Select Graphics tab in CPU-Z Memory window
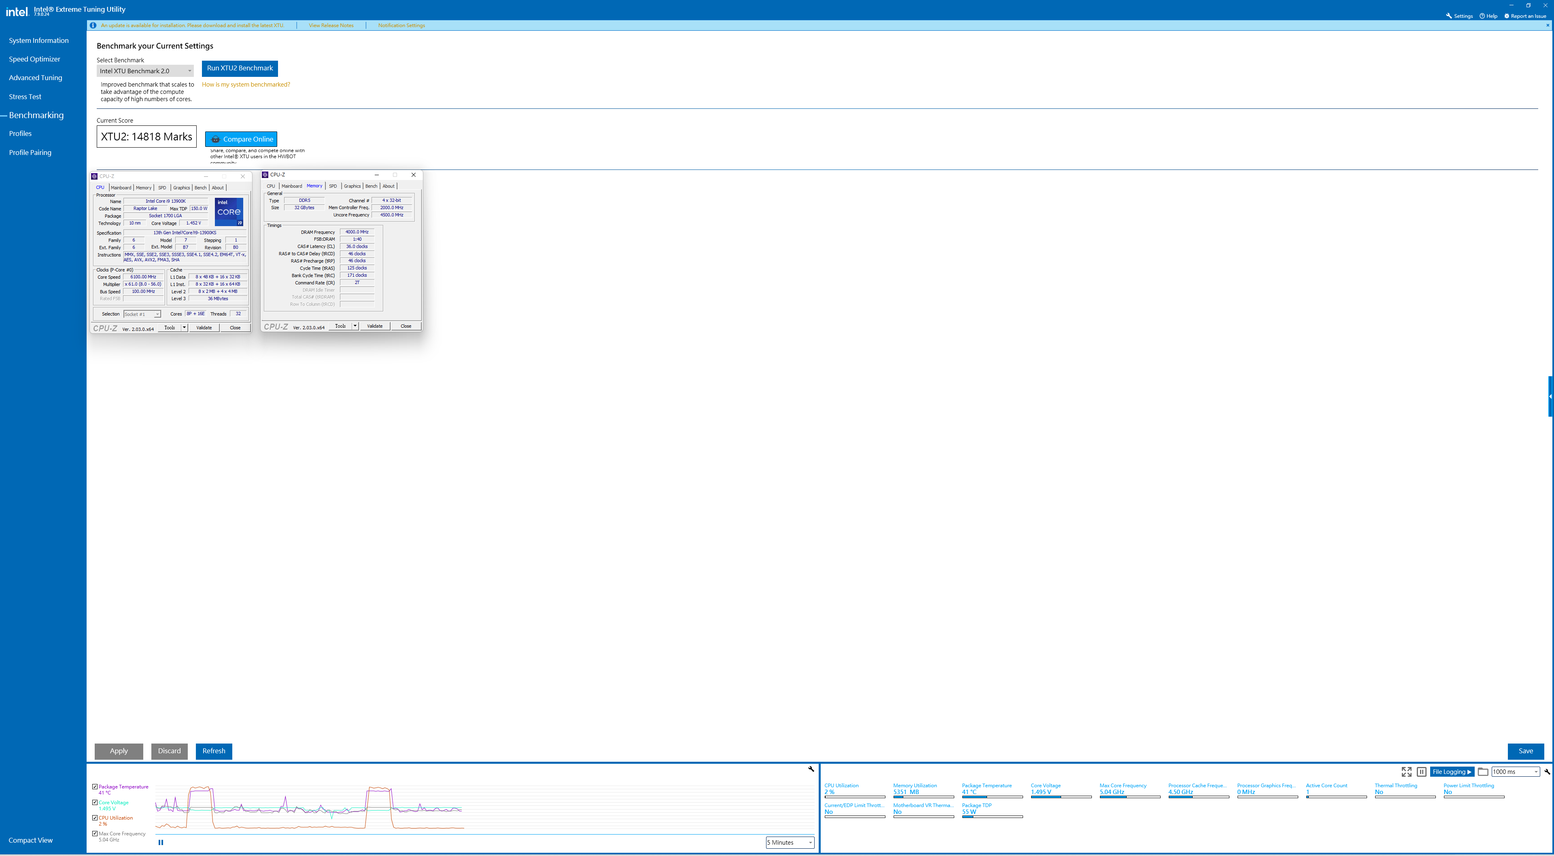The width and height of the screenshot is (1554, 856). pyautogui.click(x=352, y=186)
